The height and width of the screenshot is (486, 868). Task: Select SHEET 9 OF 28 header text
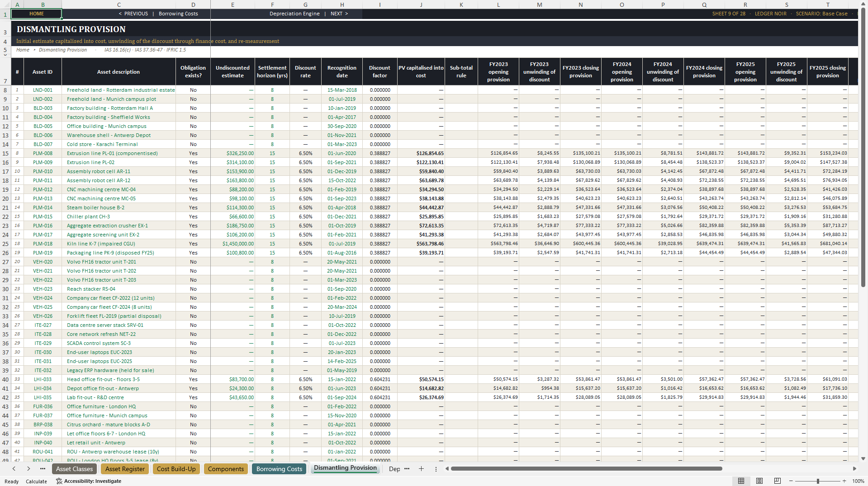tap(729, 14)
